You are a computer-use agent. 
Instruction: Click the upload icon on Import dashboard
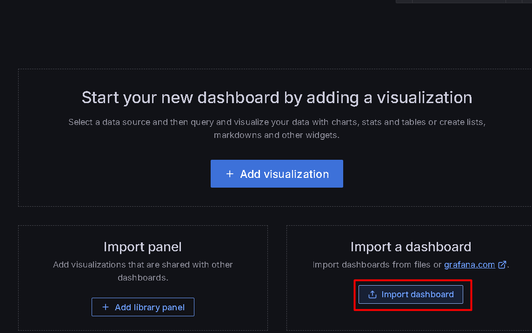coord(372,294)
